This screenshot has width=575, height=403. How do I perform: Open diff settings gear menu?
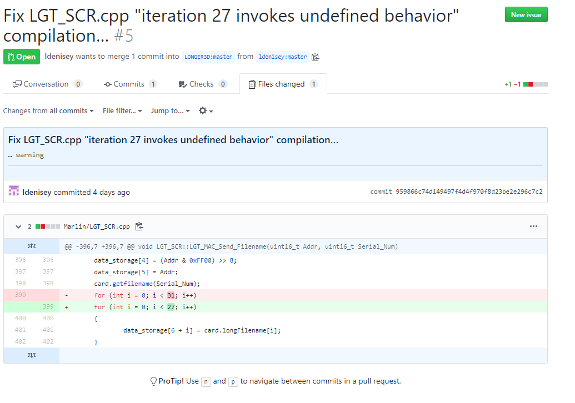[206, 111]
